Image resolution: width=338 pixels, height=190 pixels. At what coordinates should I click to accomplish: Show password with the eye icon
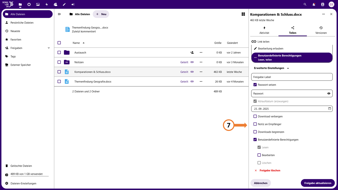click(x=329, y=93)
